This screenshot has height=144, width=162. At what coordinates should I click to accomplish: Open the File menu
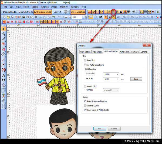click(x=5, y=7)
